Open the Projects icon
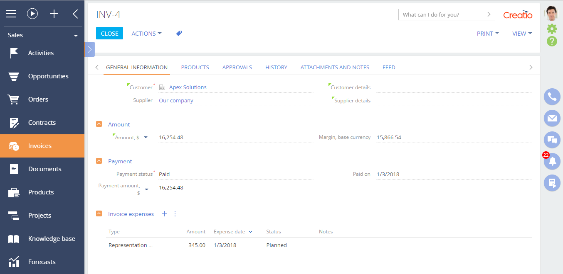The image size is (563, 274). [14, 216]
